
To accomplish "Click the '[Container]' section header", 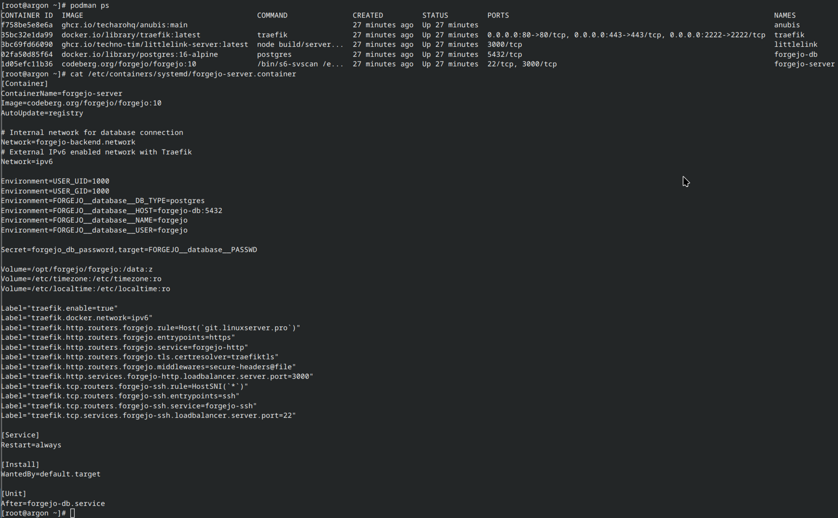I will point(24,84).
